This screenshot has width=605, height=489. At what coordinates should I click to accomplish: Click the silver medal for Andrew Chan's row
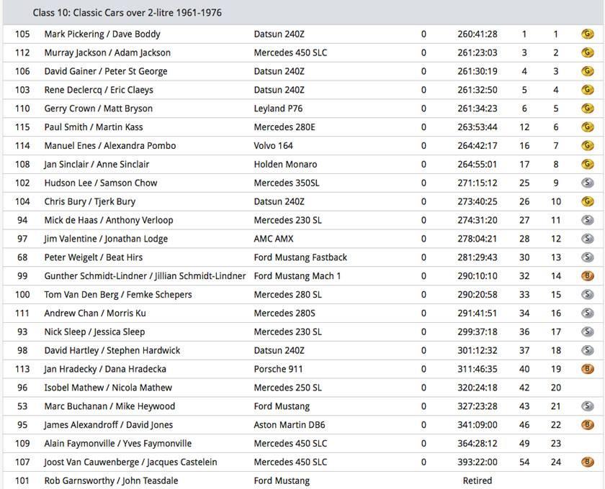point(587,313)
